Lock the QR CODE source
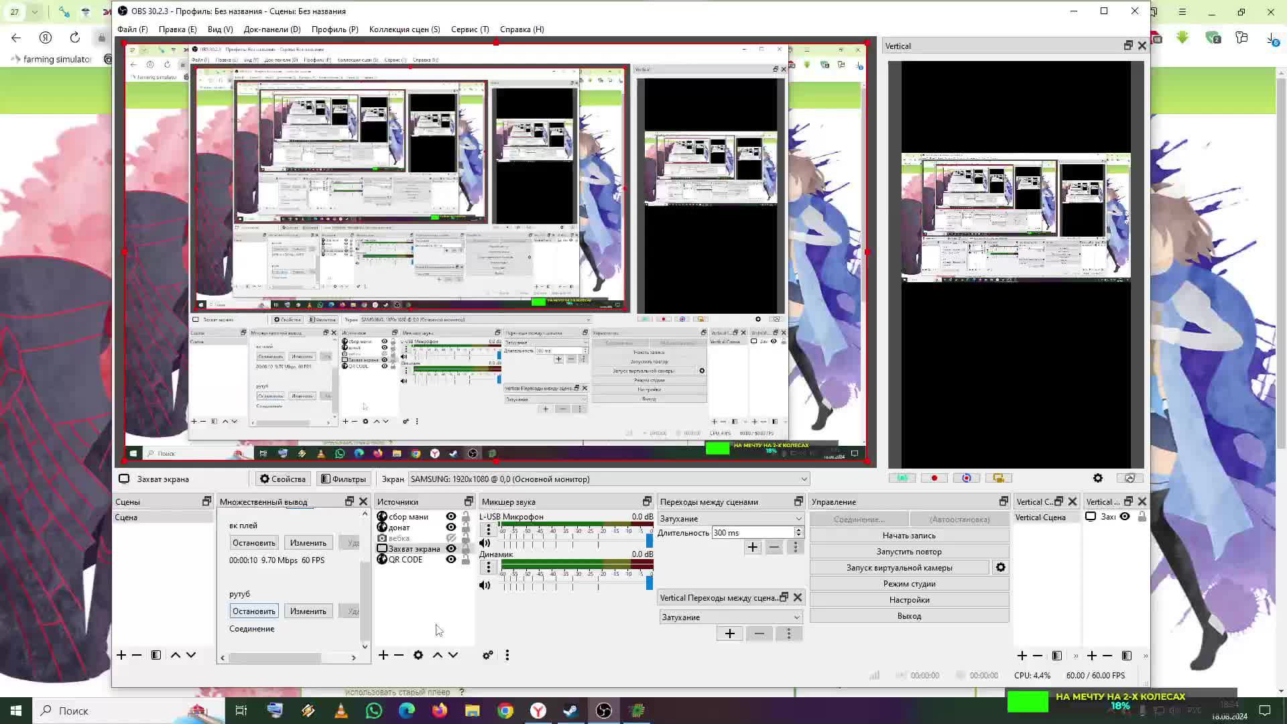1287x724 pixels. coord(466,560)
